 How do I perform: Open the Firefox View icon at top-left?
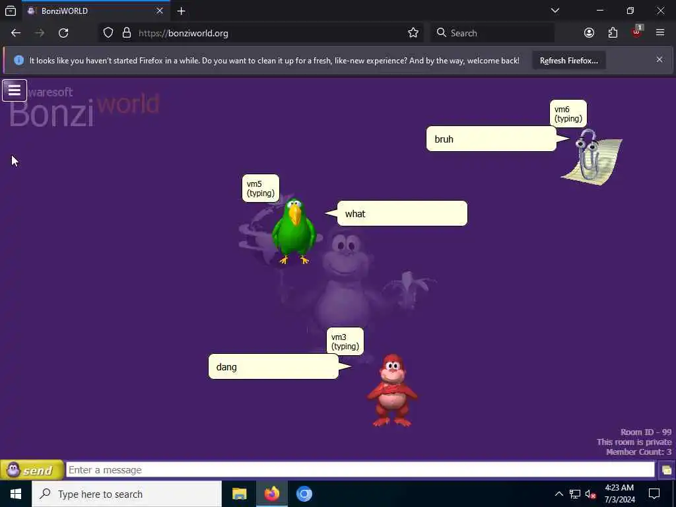pos(11,11)
